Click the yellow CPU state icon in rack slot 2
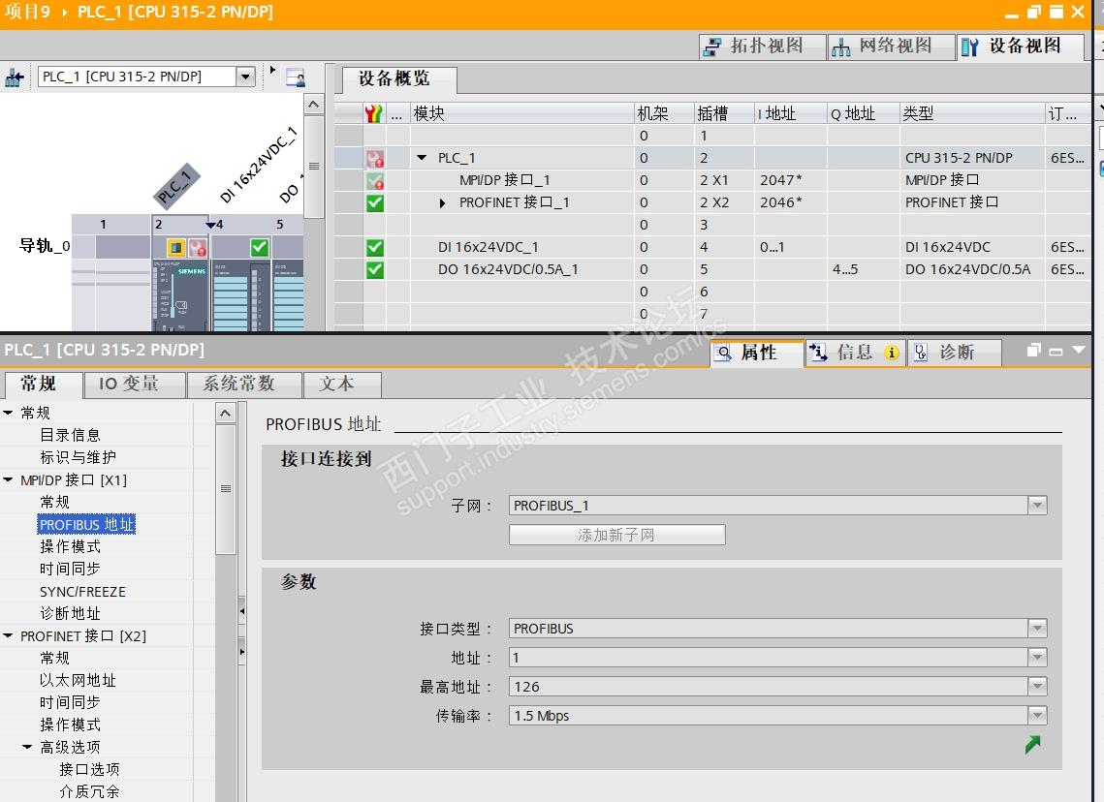The height and width of the screenshot is (802, 1104). click(176, 248)
